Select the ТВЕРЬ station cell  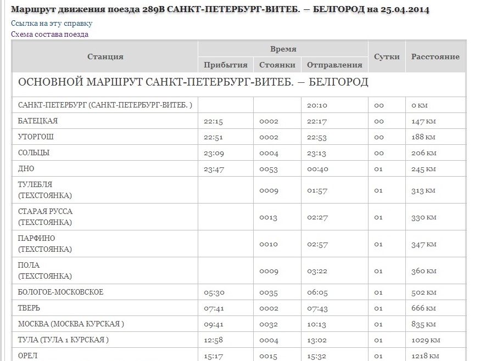click(x=29, y=308)
